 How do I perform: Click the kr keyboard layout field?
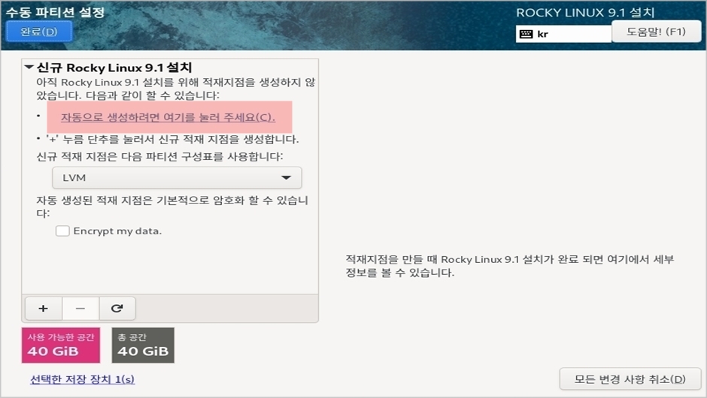point(563,35)
